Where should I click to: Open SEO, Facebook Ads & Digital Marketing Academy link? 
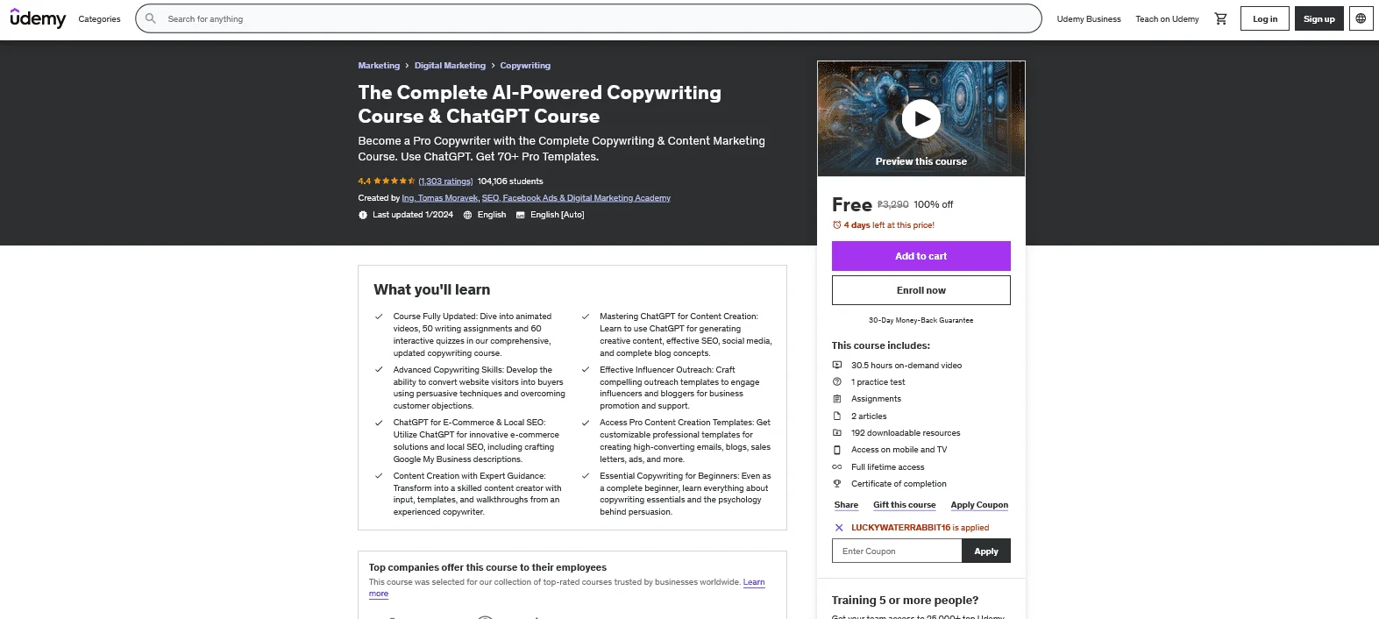(576, 198)
